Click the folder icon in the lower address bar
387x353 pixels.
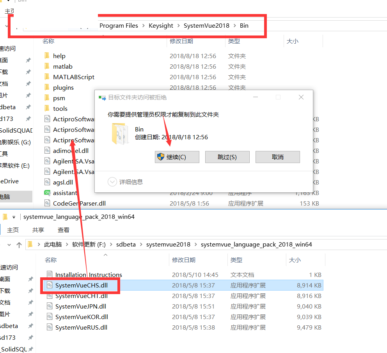[30, 245]
